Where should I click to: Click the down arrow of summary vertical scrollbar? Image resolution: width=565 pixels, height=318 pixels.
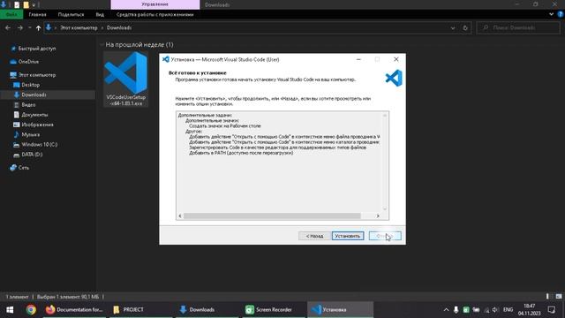pyautogui.click(x=385, y=208)
